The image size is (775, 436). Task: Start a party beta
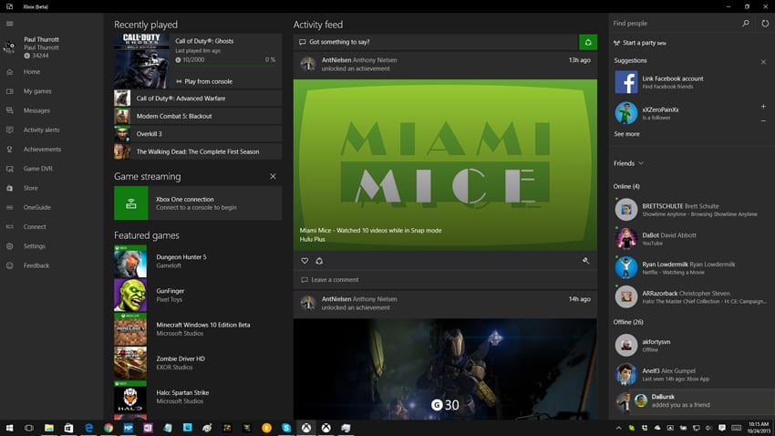click(640, 43)
